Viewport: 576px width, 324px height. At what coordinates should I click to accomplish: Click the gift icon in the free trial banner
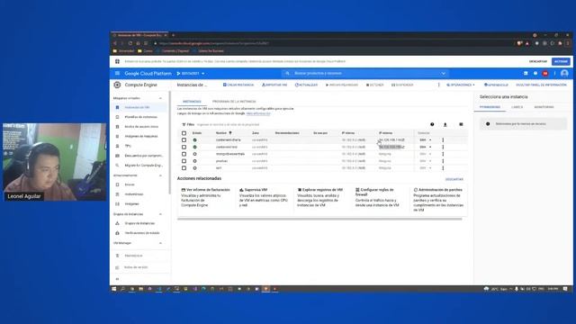click(x=117, y=61)
